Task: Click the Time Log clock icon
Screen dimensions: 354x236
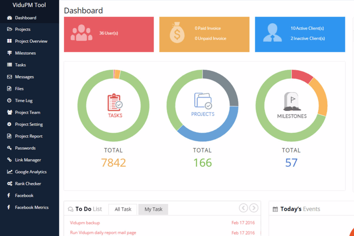Action: coord(9,100)
